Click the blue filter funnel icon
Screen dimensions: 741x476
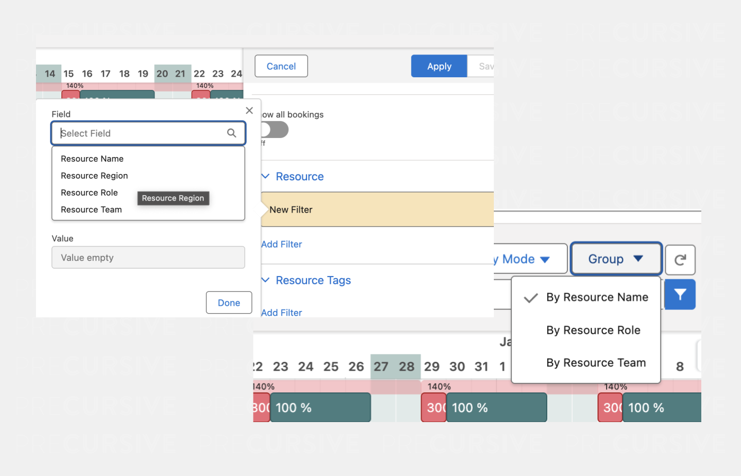click(x=680, y=295)
